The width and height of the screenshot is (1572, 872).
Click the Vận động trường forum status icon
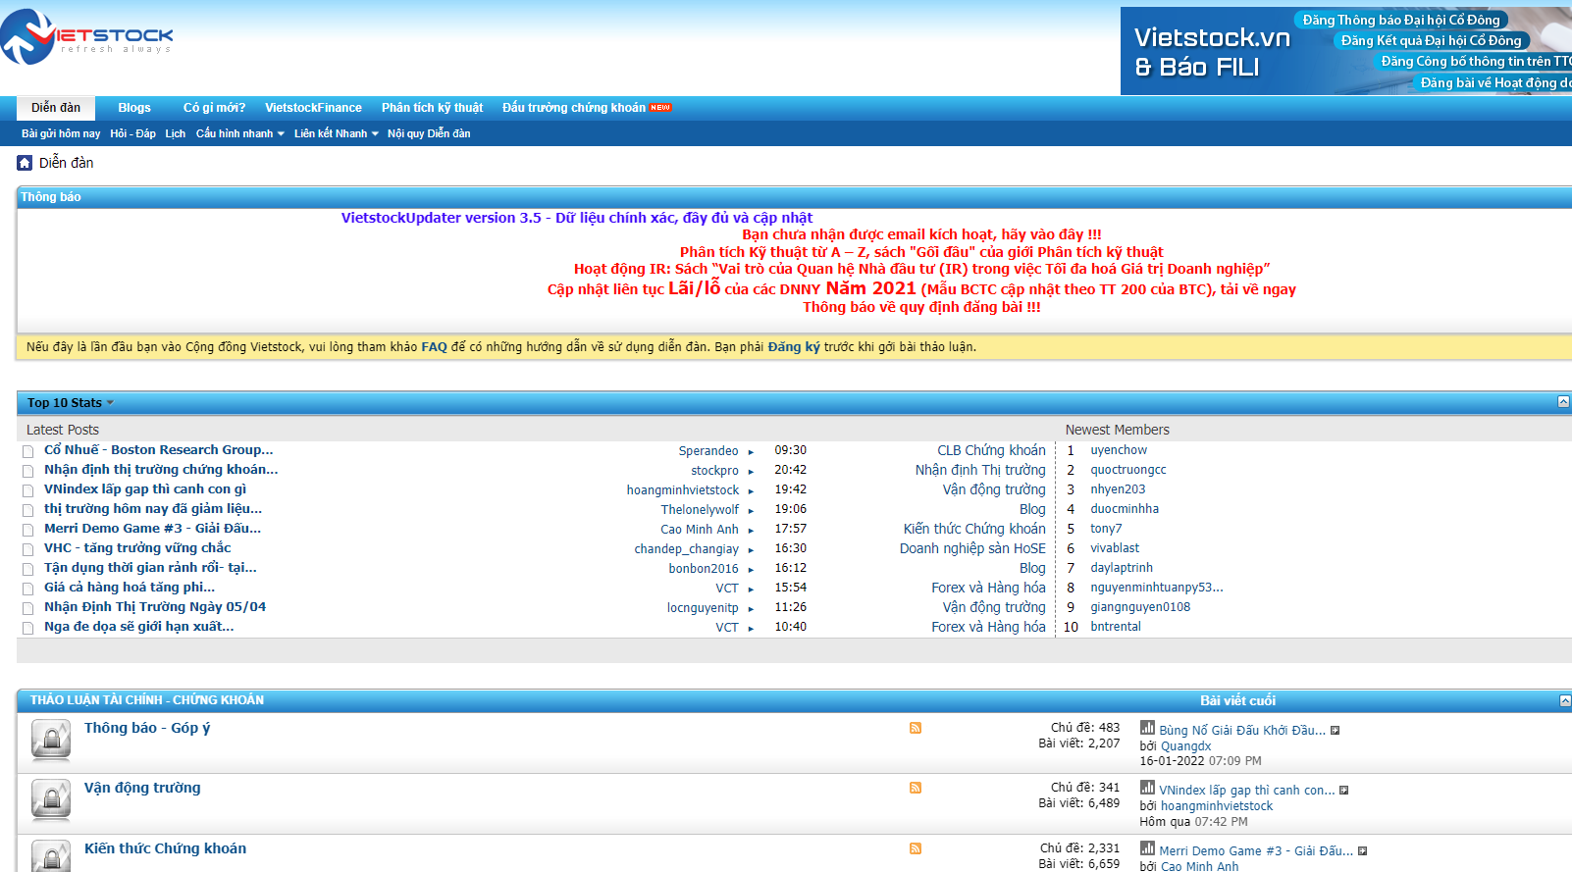(x=51, y=800)
